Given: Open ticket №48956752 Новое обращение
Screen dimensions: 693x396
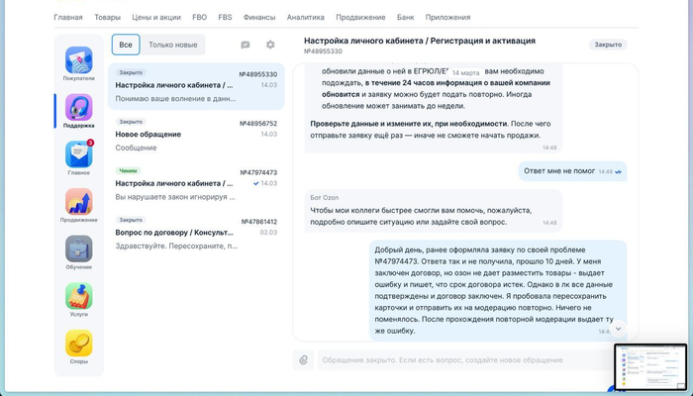Looking at the screenshot, I should [196, 135].
